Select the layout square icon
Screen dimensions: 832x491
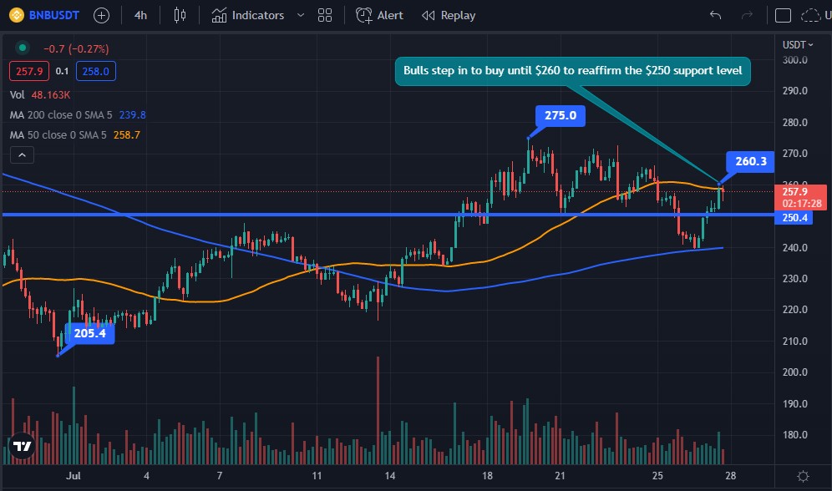coord(784,15)
